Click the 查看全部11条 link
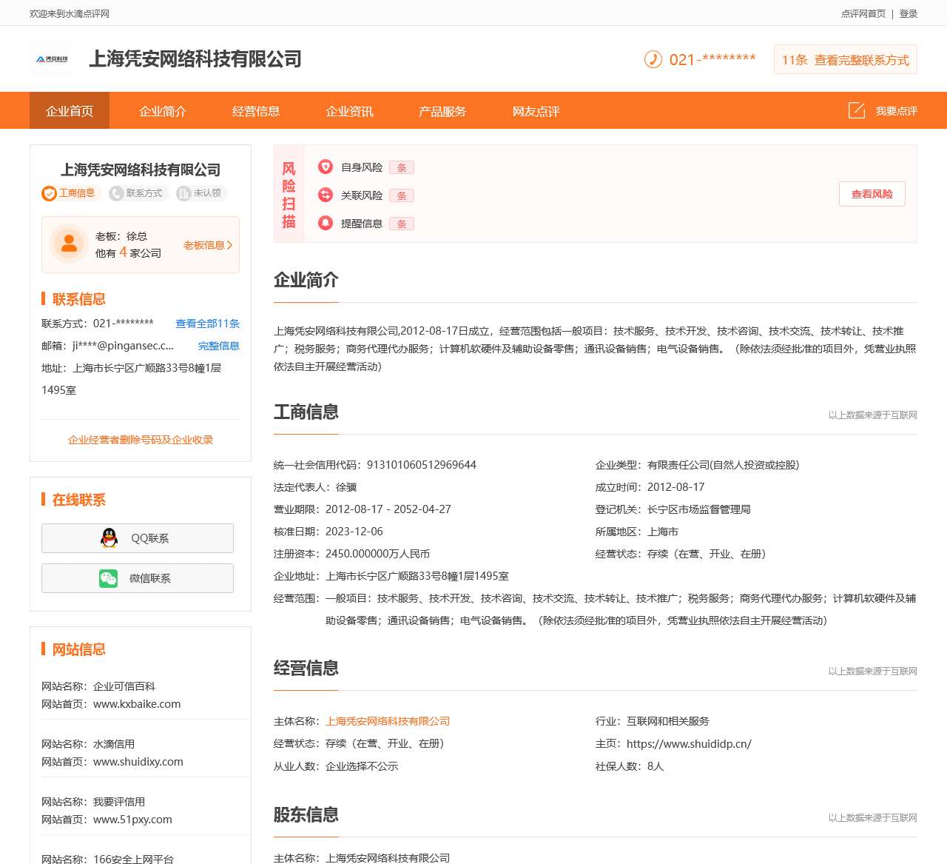Screen dimensions: 947x864 (207, 324)
